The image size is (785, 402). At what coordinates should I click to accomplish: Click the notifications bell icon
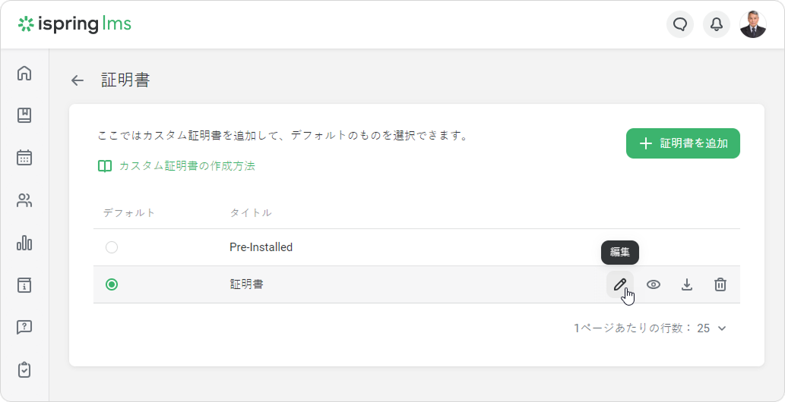pos(716,24)
